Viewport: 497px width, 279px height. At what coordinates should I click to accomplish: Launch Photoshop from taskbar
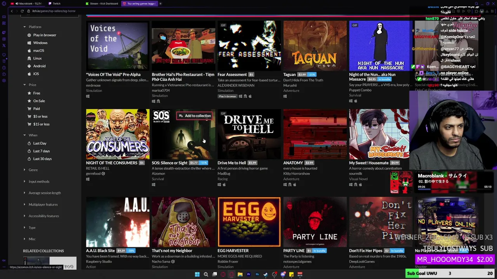click(x=257, y=274)
